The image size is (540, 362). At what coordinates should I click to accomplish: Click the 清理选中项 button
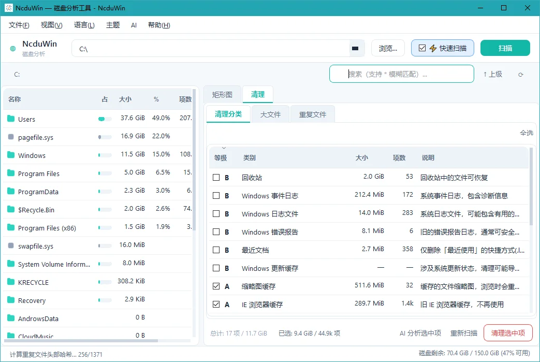tap(508, 333)
